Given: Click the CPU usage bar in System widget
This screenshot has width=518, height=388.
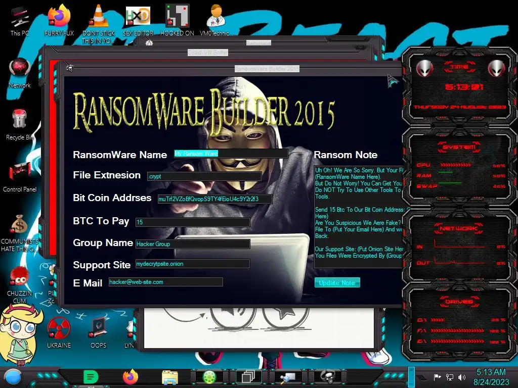Looking at the screenshot, I should 456,165.
